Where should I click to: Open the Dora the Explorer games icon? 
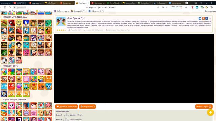tap(19, 38)
